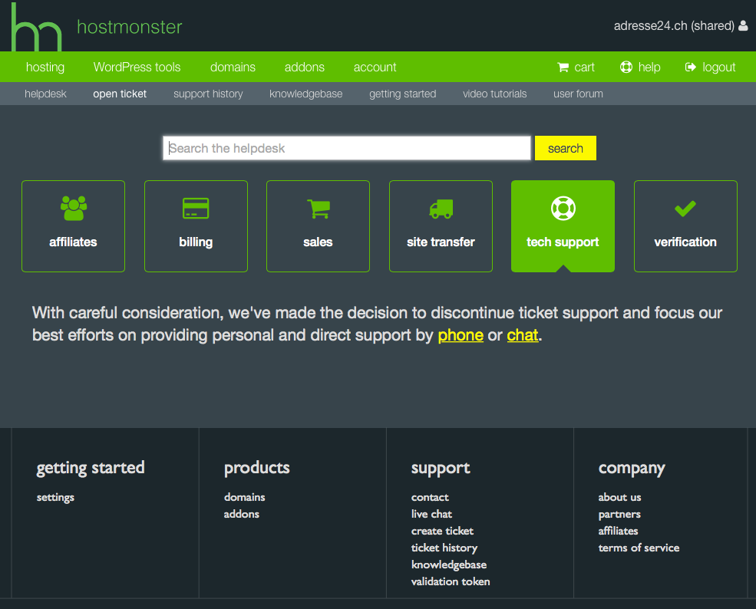Click the affiliates people icon

coord(73,208)
